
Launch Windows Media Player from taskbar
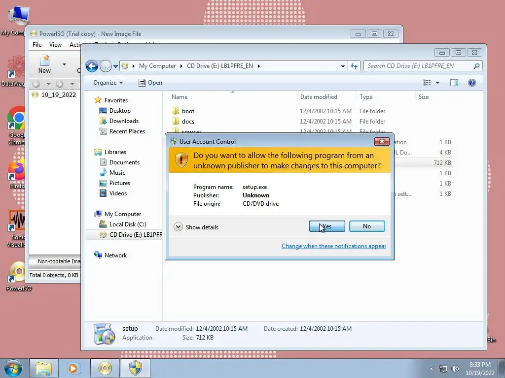[x=73, y=368]
